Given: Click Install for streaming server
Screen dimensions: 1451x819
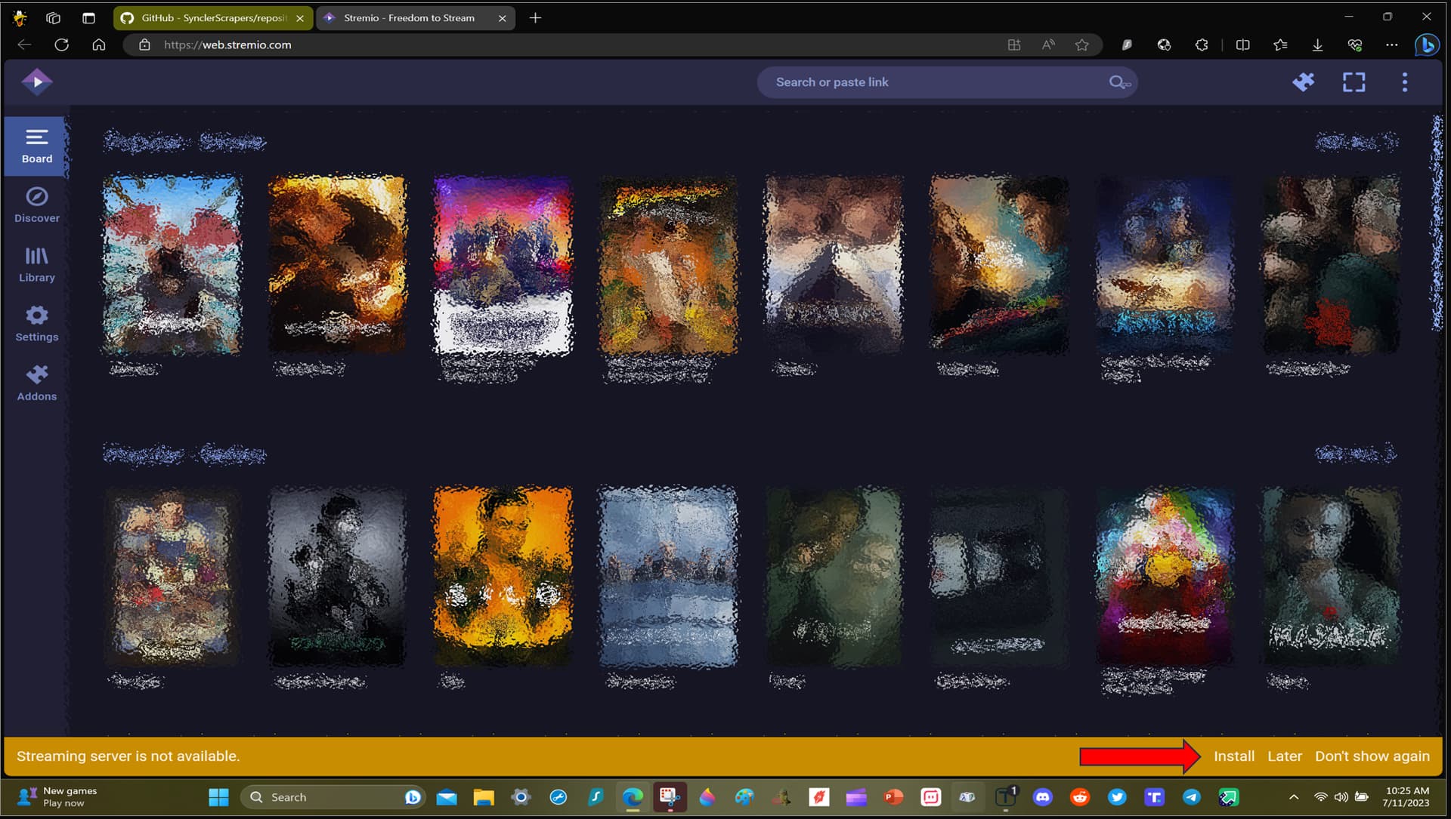Looking at the screenshot, I should tap(1233, 756).
